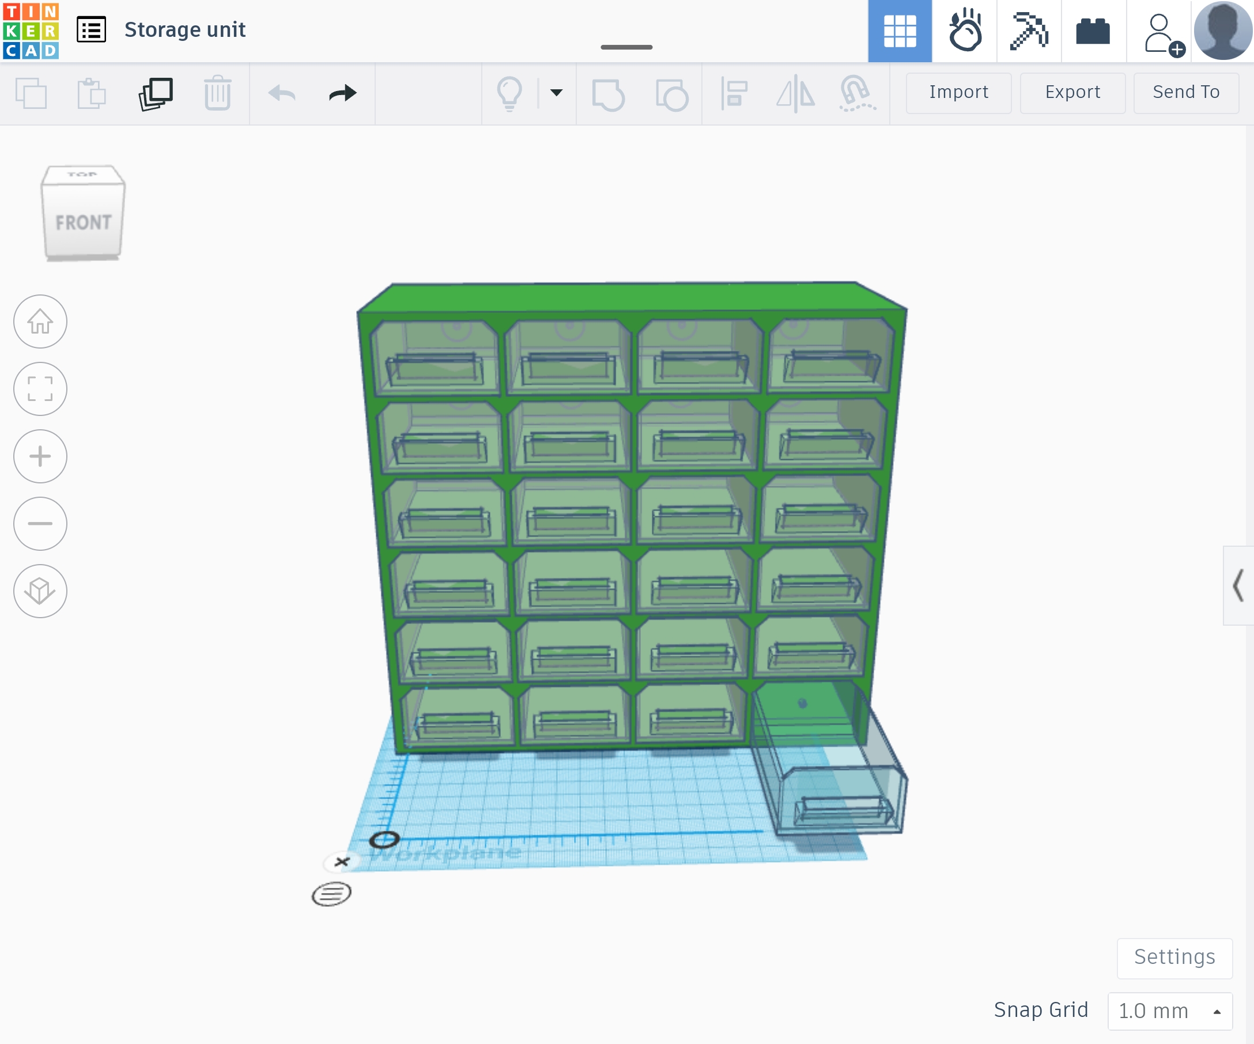
Task: Click the TOP face of view cube
Action: click(x=82, y=175)
